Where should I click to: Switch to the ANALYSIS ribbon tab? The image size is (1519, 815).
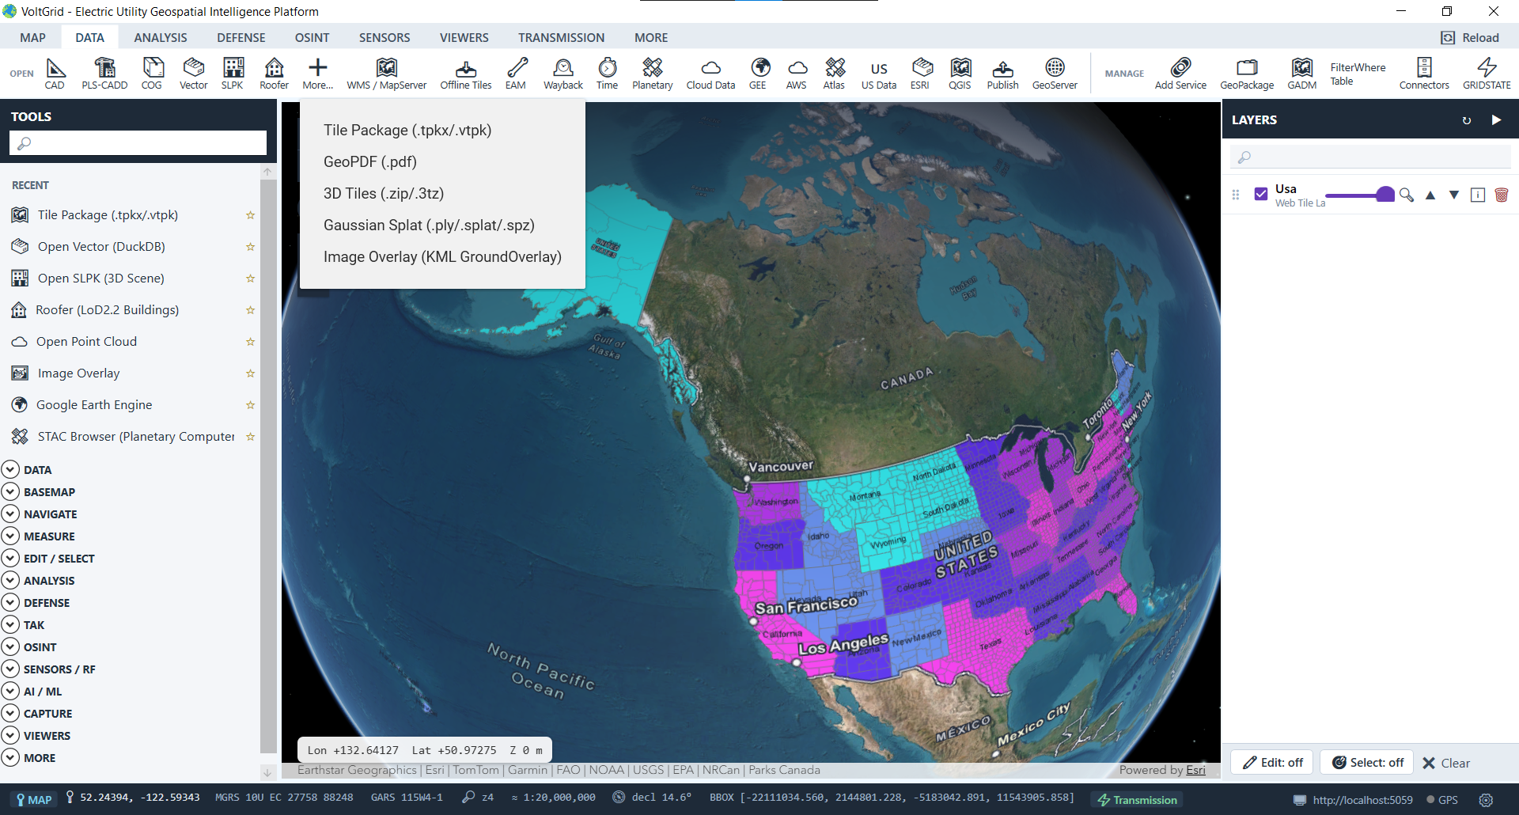click(x=161, y=37)
